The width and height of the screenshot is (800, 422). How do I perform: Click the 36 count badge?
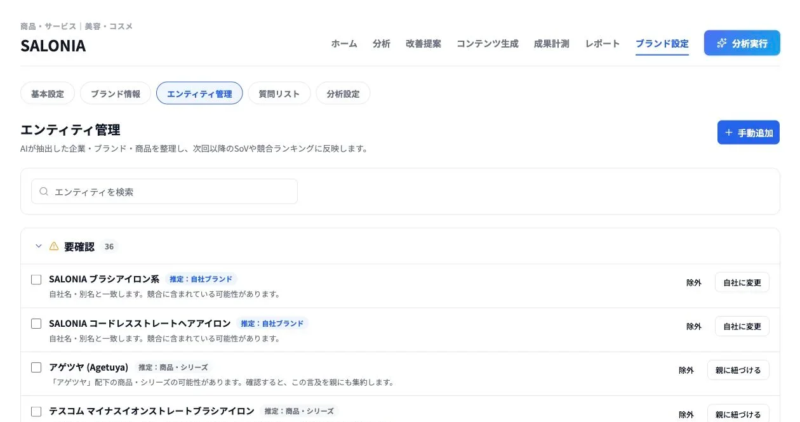(109, 246)
